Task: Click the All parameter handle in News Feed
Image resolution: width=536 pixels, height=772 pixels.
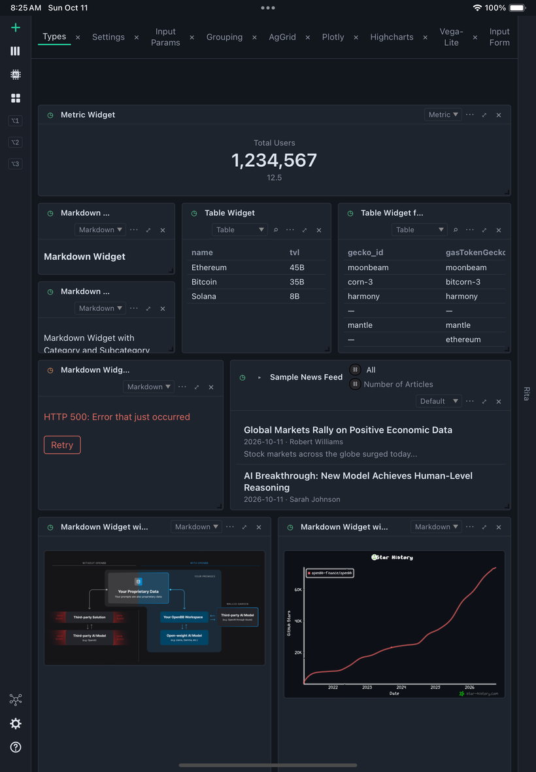Action: click(355, 370)
